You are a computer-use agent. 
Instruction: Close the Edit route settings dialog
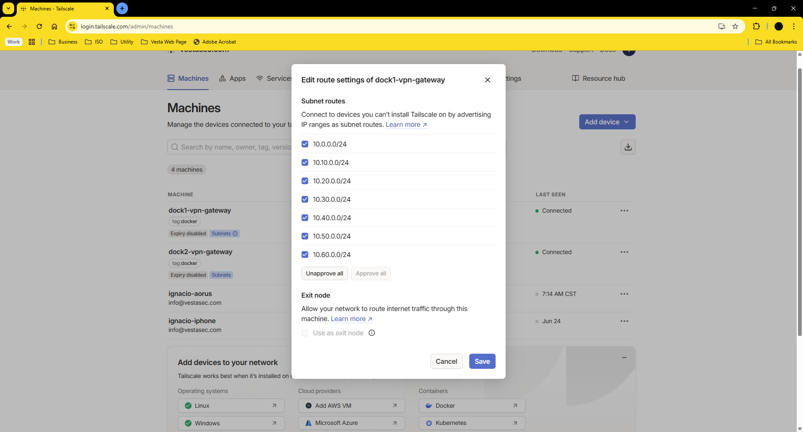[x=488, y=80]
